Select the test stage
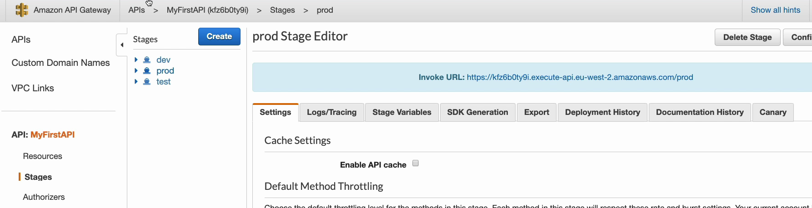Viewport: 812px width, 208px height. point(163,82)
